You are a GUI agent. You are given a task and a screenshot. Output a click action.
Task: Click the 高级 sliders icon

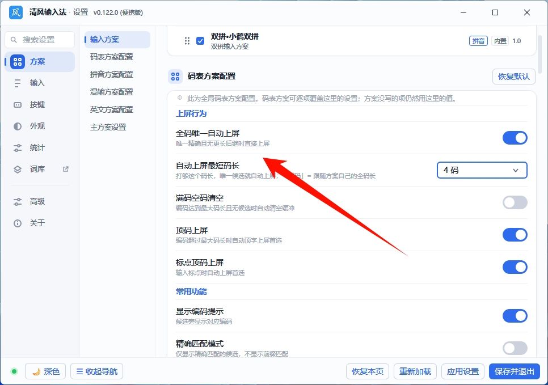[x=18, y=202]
